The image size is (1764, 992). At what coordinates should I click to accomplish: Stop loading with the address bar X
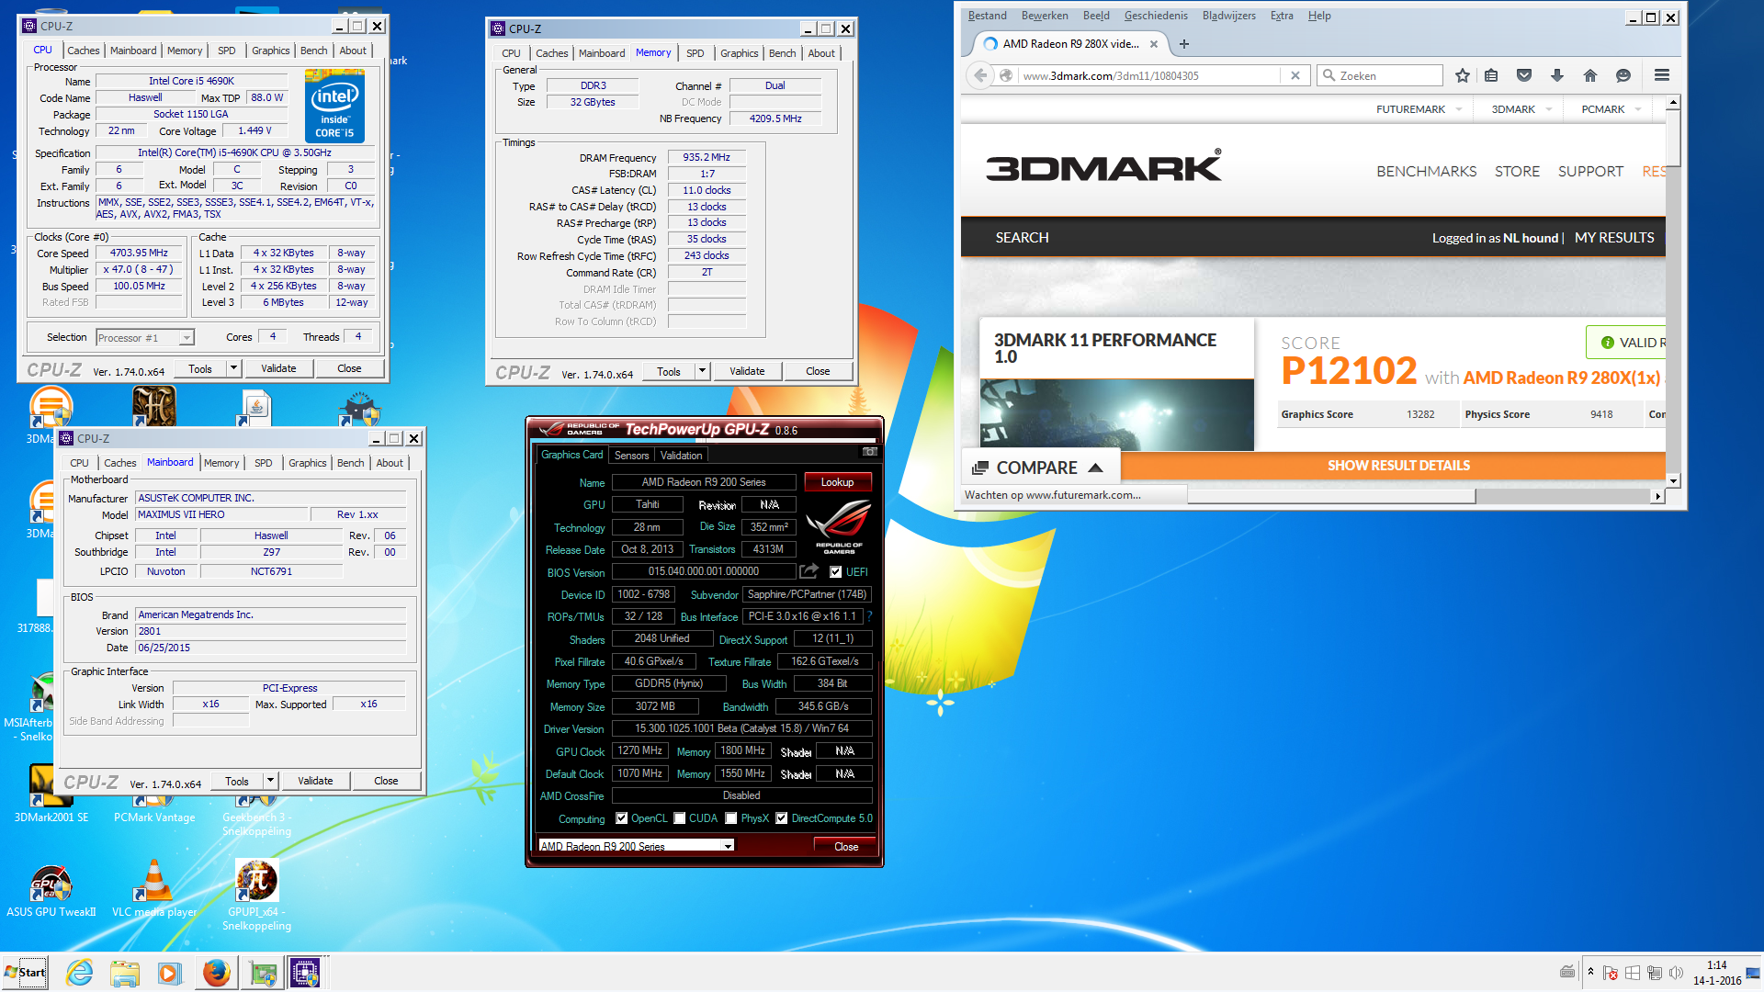(x=1295, y=75)
